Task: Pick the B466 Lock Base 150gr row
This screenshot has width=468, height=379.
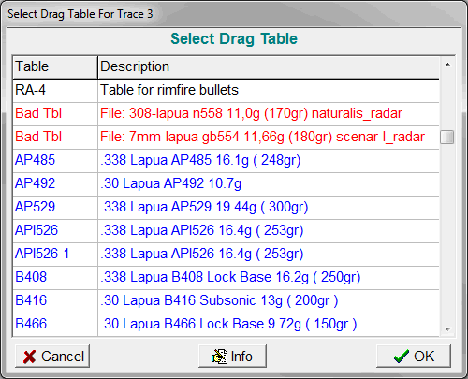Action: (226, 325)
